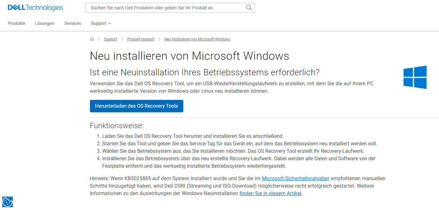Open cookie settings icon in bottom corner

[7, 202]
